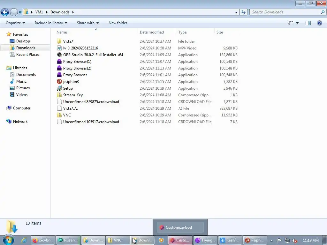Select the psiphon3 application icon

[x=59, y=81]
